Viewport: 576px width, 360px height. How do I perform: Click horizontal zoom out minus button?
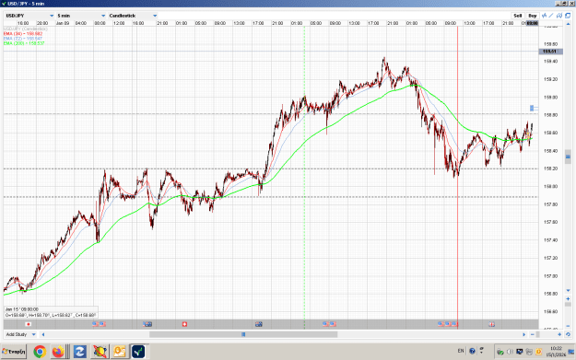tap(533, 334)
